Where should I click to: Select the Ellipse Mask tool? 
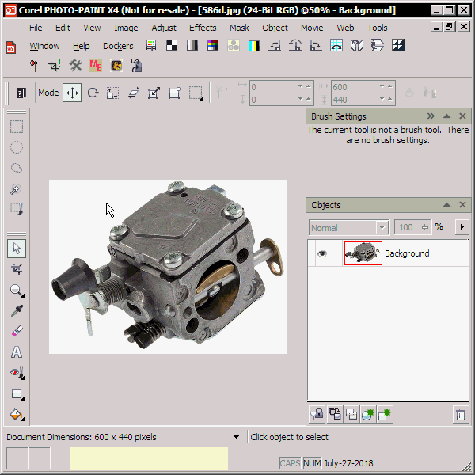[17, 147]
